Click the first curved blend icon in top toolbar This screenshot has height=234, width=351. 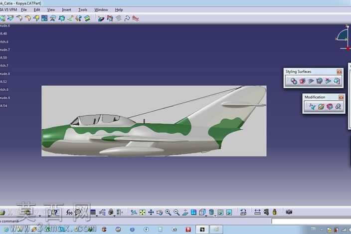point(19,18)
